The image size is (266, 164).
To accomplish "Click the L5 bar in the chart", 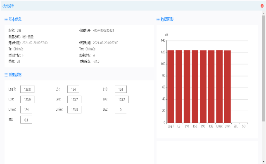I will pos(179,86).
